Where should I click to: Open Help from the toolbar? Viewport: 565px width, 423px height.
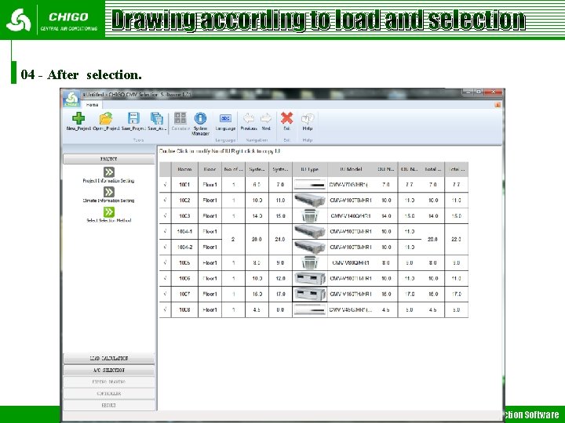(308, 118)
